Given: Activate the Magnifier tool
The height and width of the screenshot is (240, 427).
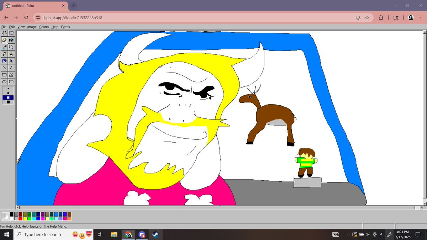Looking at the screenshot, I should pos(11,47).
